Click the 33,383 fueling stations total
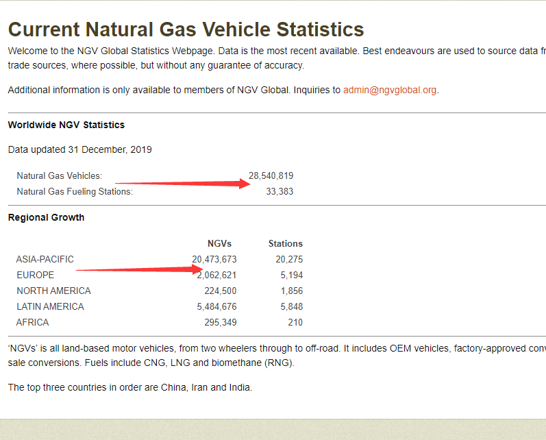The width and height of the screenshot is (546, 440). [280, 191]
